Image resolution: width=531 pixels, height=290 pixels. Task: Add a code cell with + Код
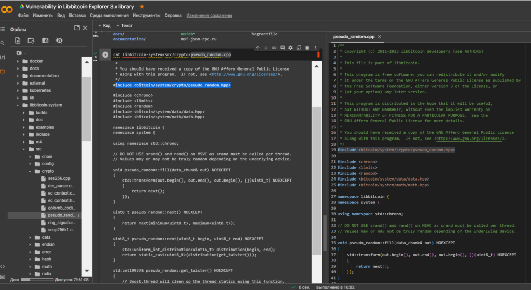tap(104, 26)
